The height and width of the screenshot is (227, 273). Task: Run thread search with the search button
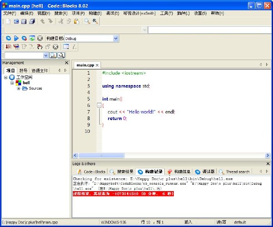tap(53, 55)
